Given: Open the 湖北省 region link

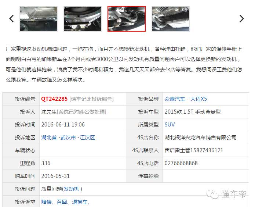Looking at the screenshot, I should tap(49, 138).
